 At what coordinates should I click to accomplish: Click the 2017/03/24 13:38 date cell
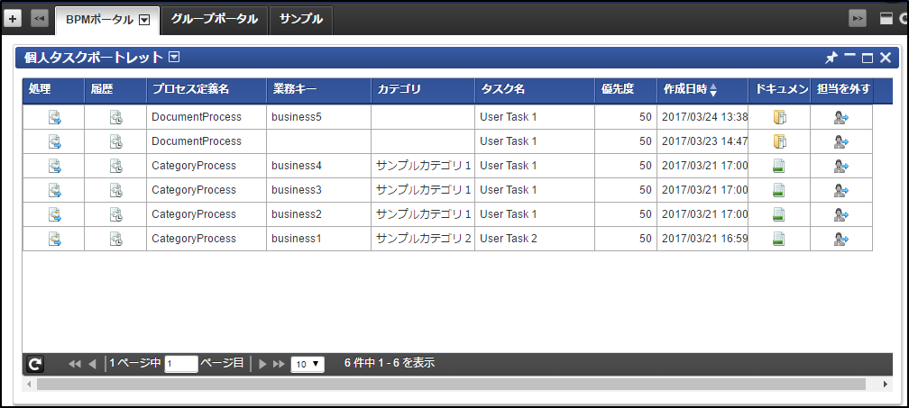[702, 117]
